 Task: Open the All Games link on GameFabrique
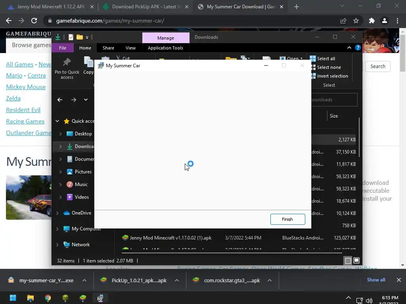[x=20, y=65]
